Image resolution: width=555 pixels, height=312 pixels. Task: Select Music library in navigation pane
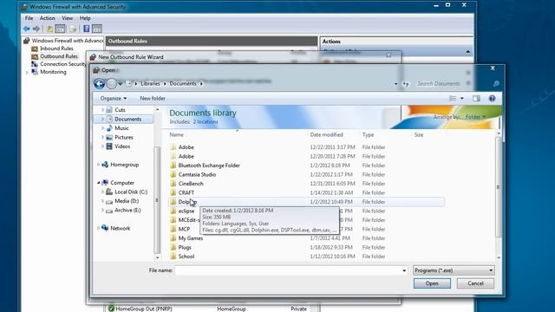118,128
